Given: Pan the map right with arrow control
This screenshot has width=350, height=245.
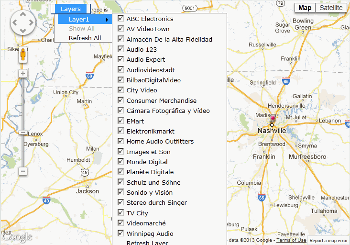Looking at the screenshot, I should point(31,22).
